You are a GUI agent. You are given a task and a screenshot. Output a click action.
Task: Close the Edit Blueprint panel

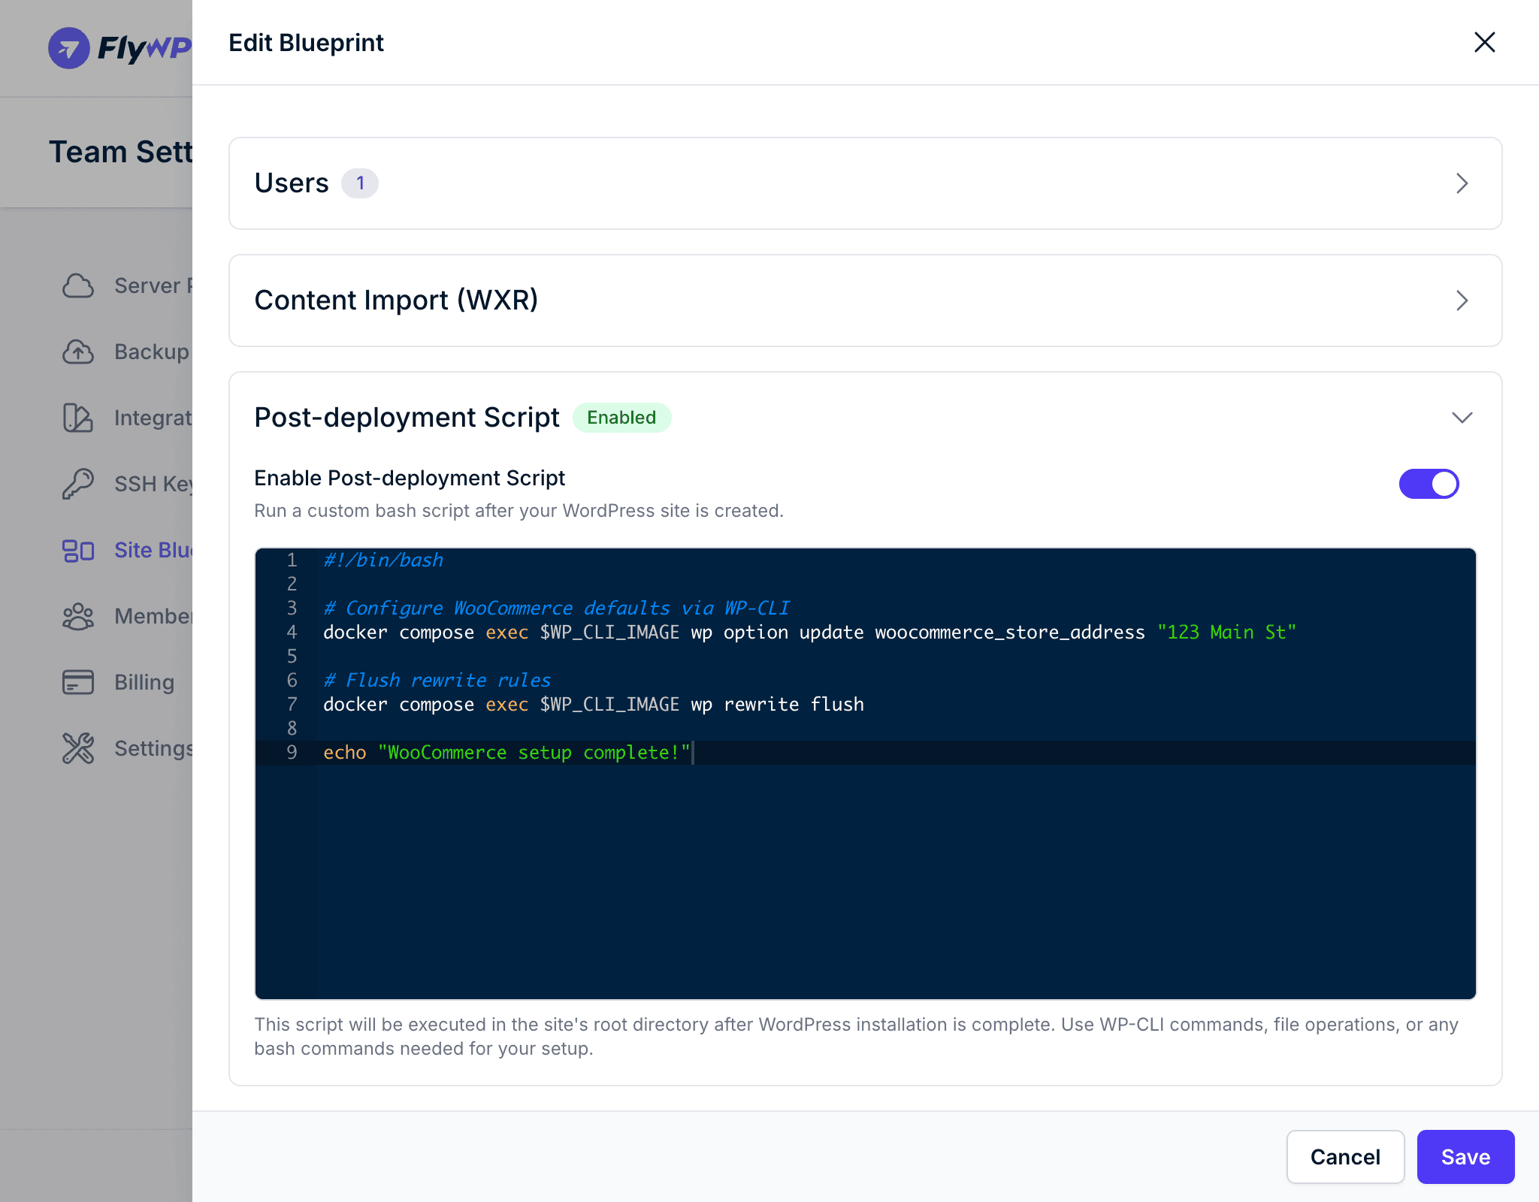pyautogui.click(x=1484, y=42)
